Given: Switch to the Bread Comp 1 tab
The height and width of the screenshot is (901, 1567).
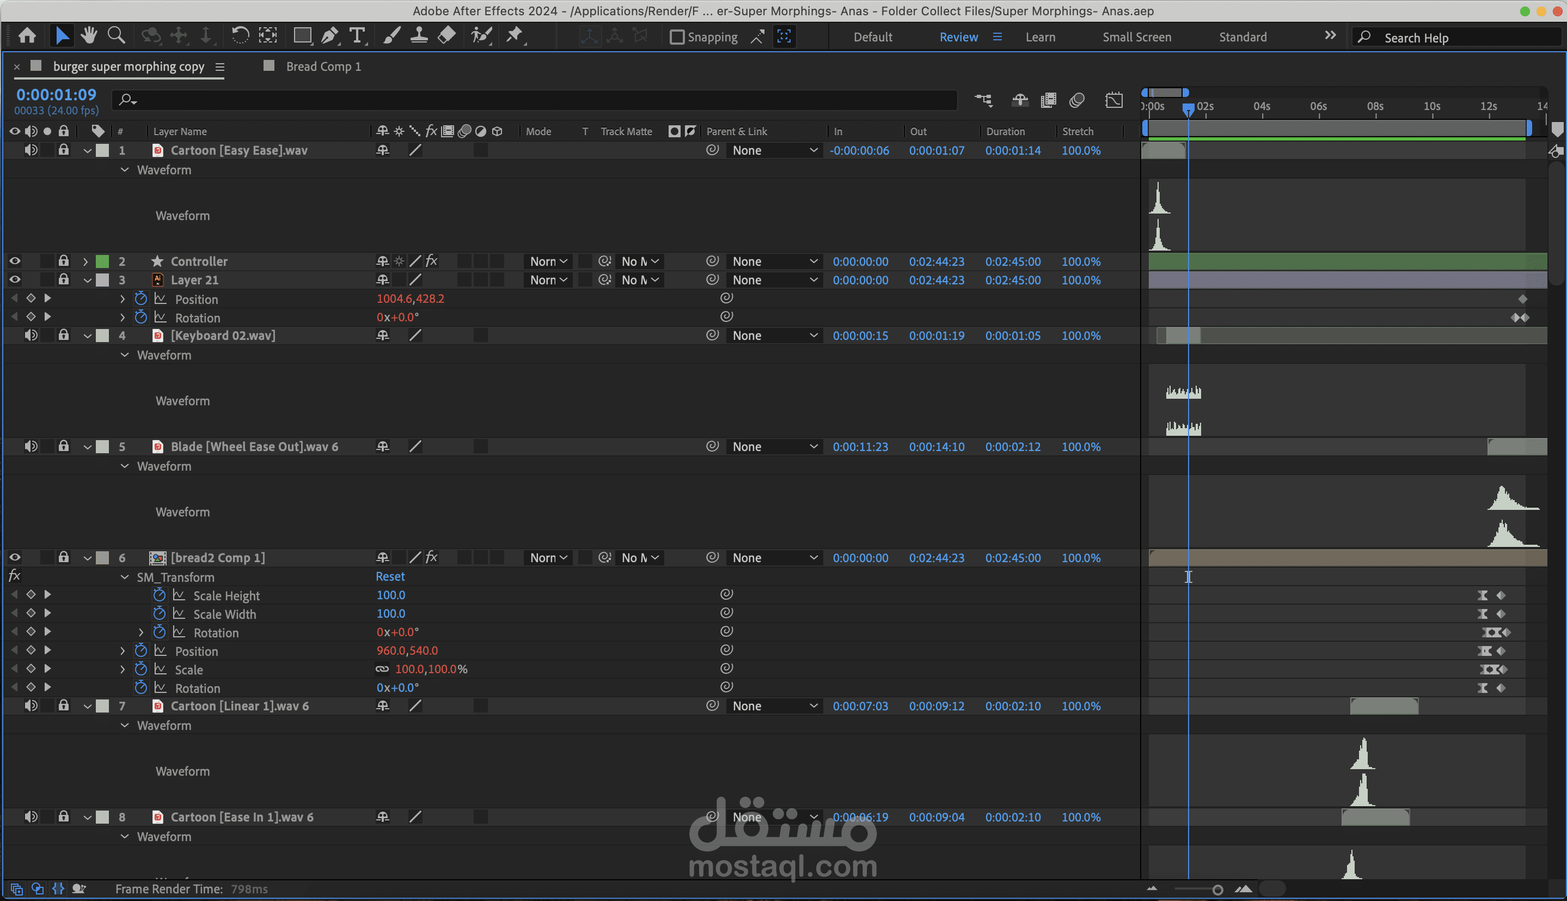Looking at the screenshot, I should tap(323, 67).
